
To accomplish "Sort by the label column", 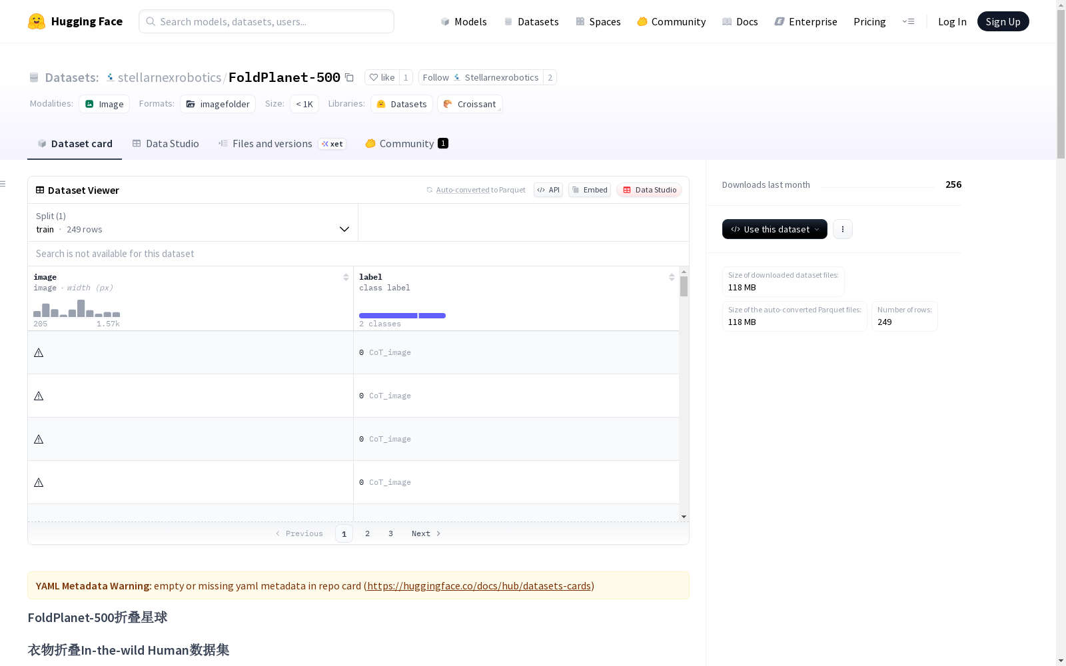I will click(x=672, y=277).
